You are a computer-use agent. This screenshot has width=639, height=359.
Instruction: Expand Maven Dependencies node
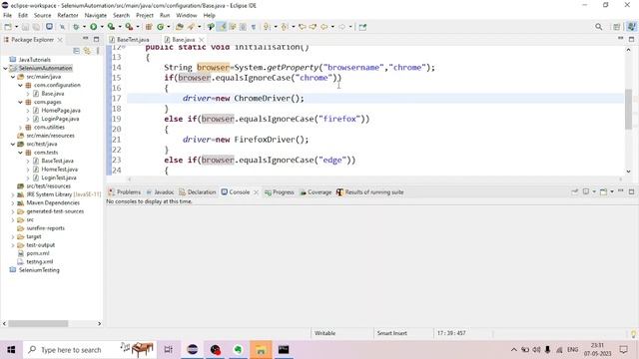(13, 203)
